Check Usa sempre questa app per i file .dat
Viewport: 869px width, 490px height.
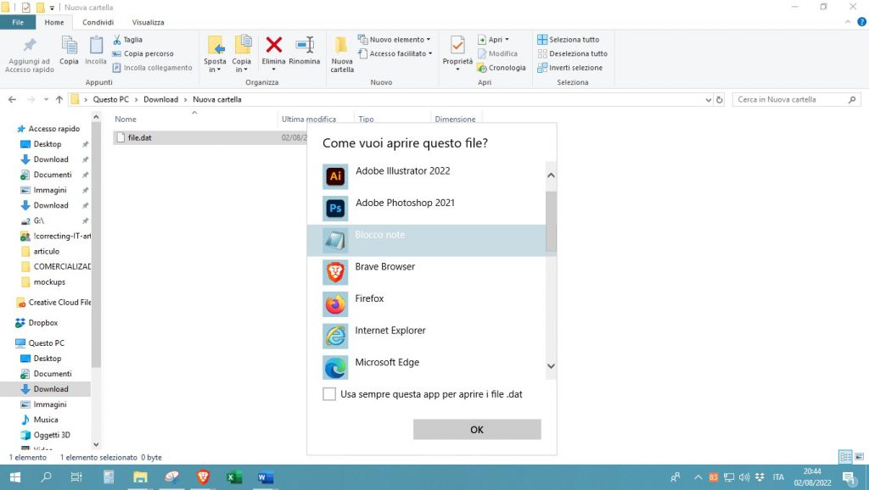[329, 394]
